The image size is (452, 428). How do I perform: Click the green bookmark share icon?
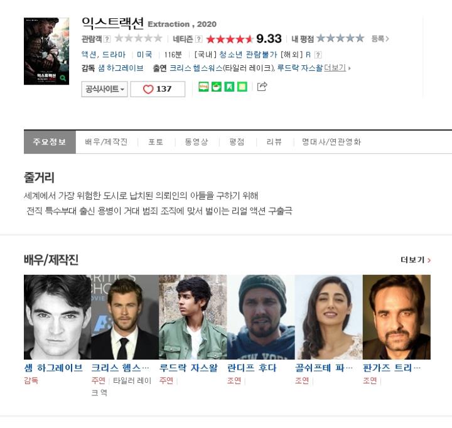pyautogui.click(x=230, y=87)
